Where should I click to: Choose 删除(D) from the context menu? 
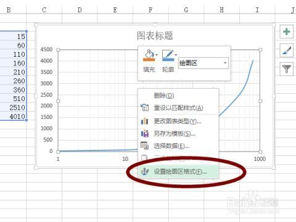pyautogui.click(x=178, y=96)
